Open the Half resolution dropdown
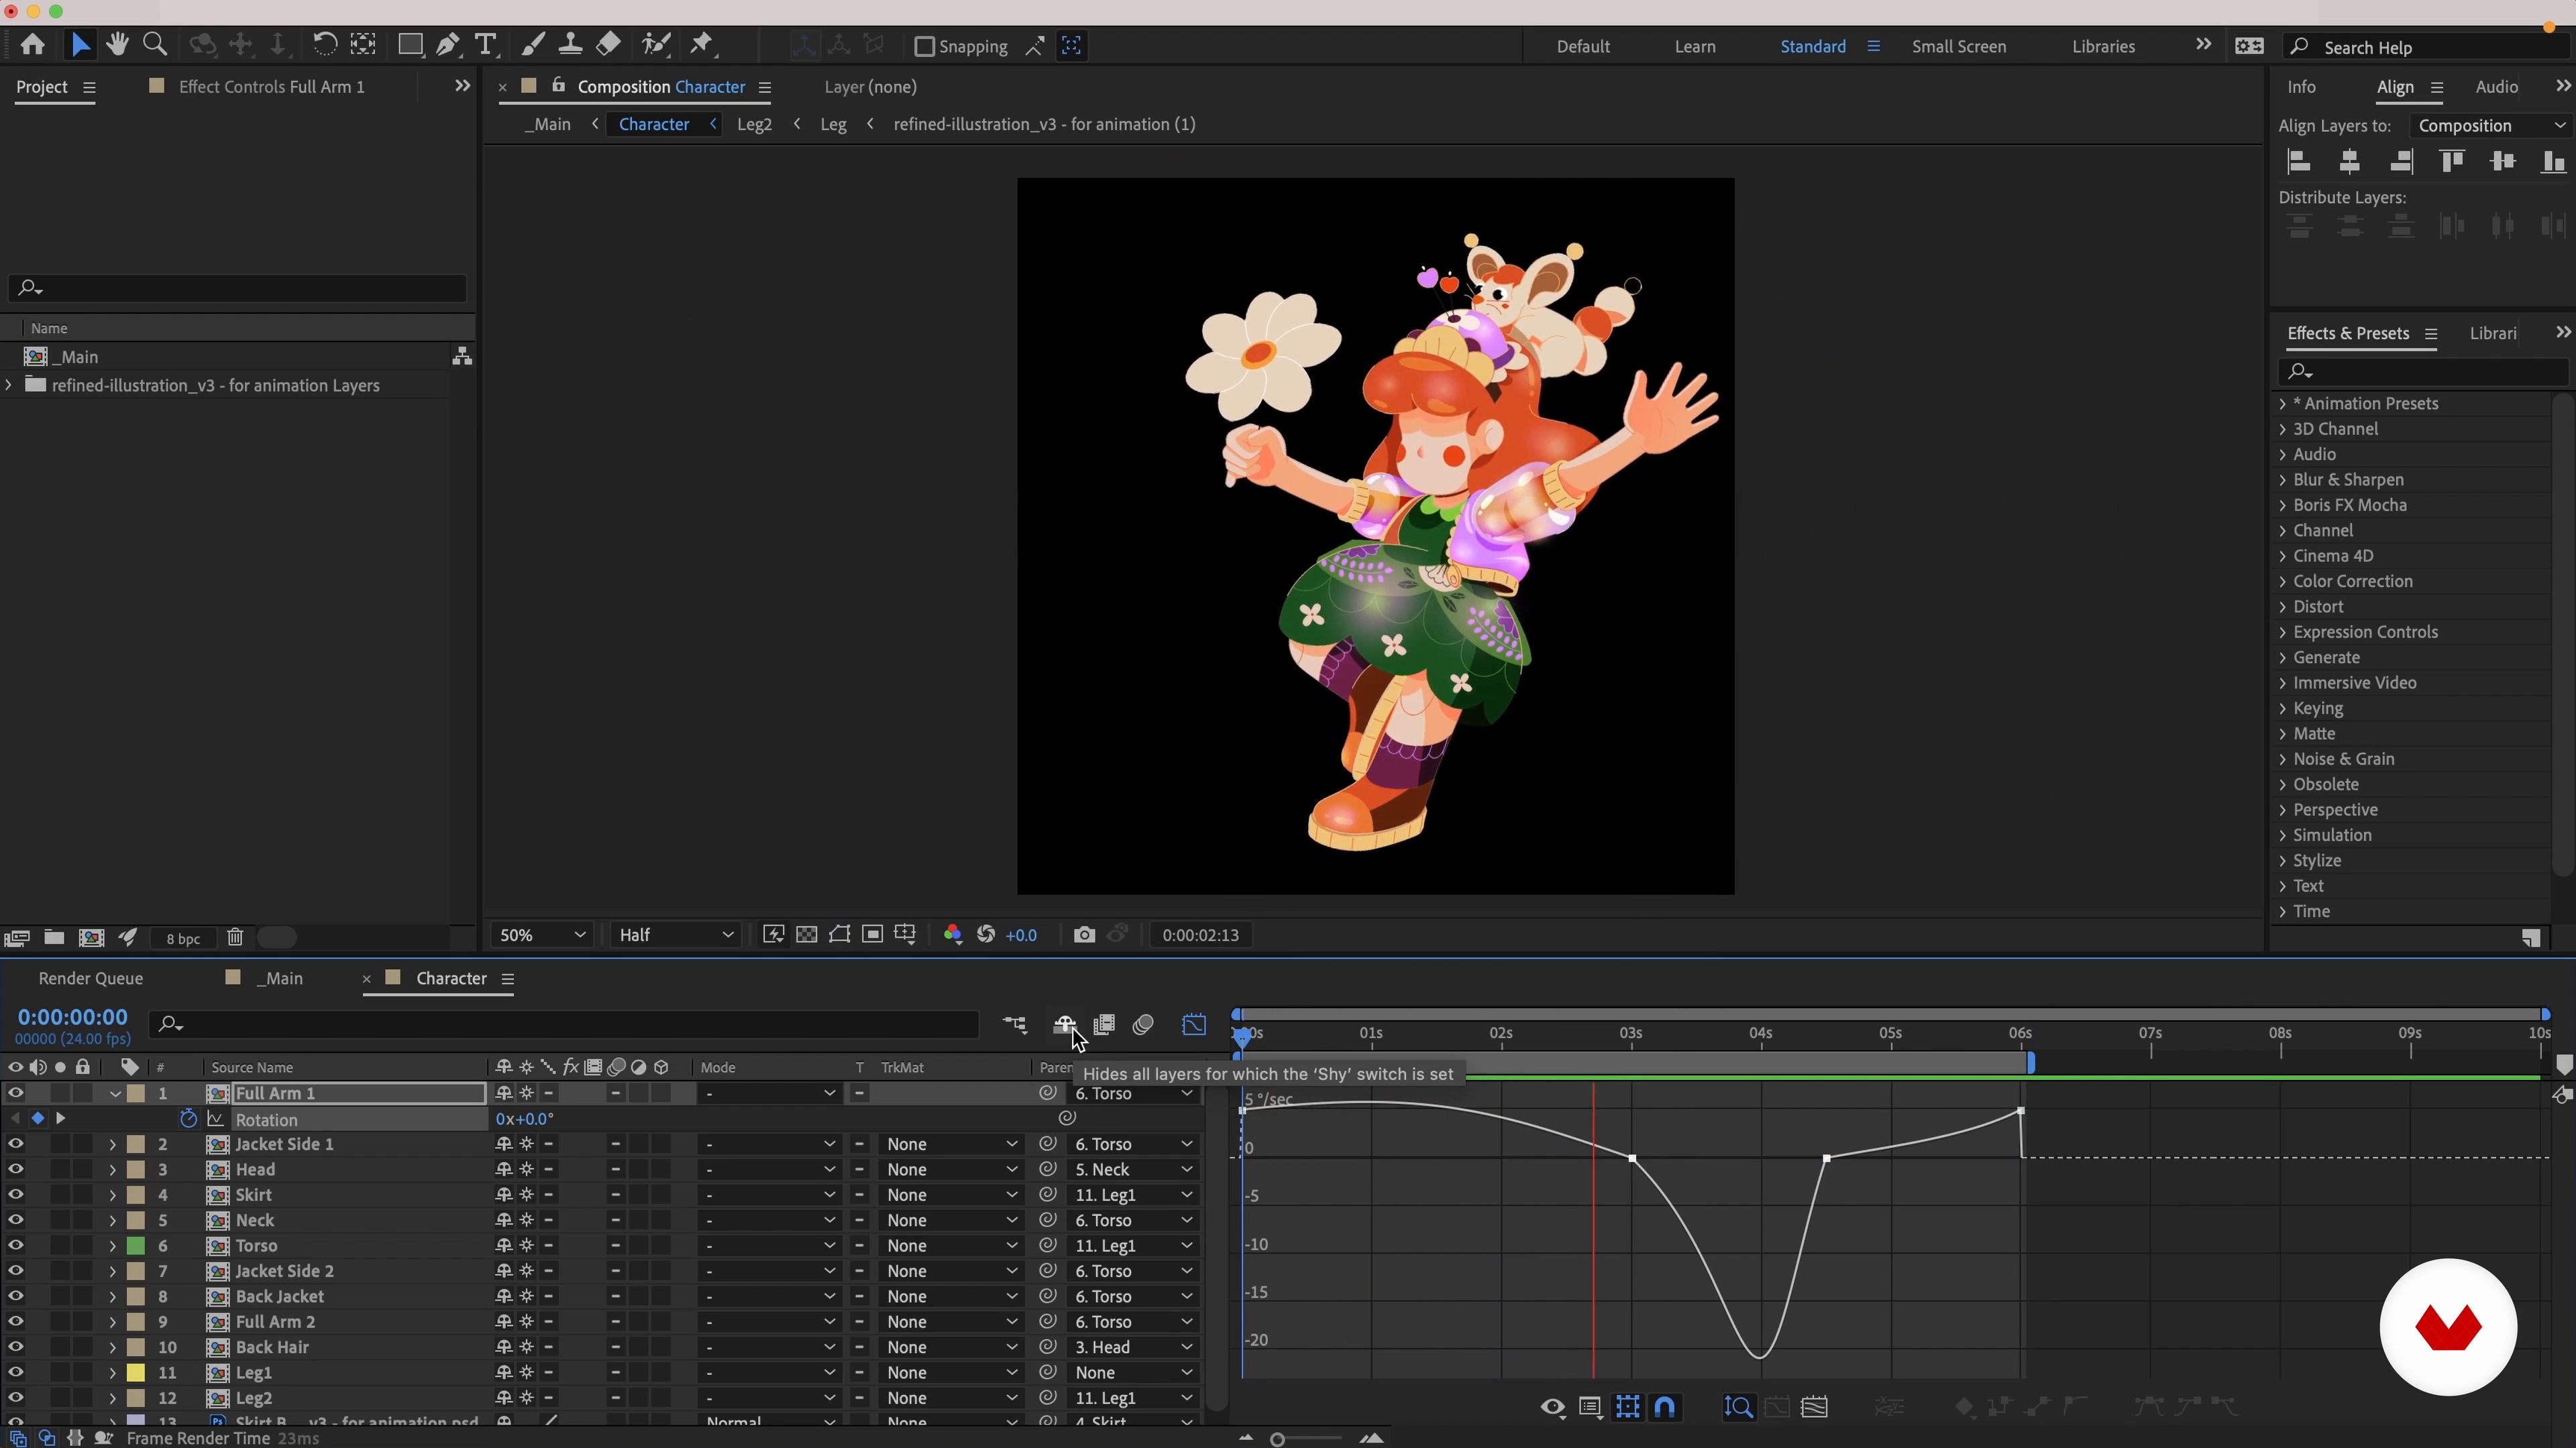This screenshot has width=2576, height=1448. [676, 935]
